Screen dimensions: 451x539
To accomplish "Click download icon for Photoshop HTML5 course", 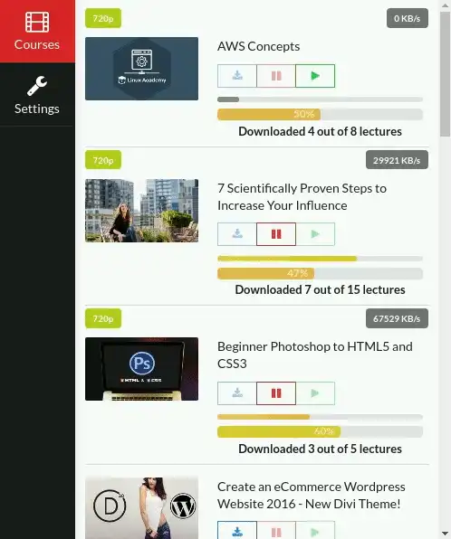I will point(237,392).
